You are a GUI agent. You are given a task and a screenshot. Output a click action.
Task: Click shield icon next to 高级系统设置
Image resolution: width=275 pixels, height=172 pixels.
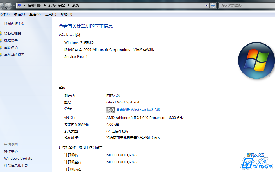pos(1,55)
